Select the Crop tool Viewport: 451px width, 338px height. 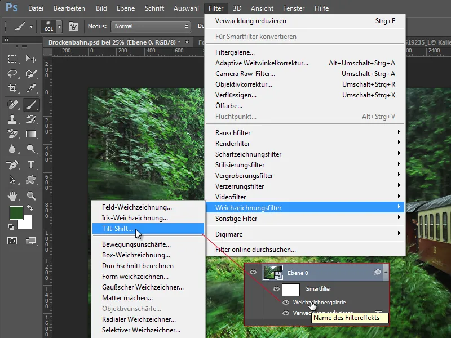[x=12, y=88]
